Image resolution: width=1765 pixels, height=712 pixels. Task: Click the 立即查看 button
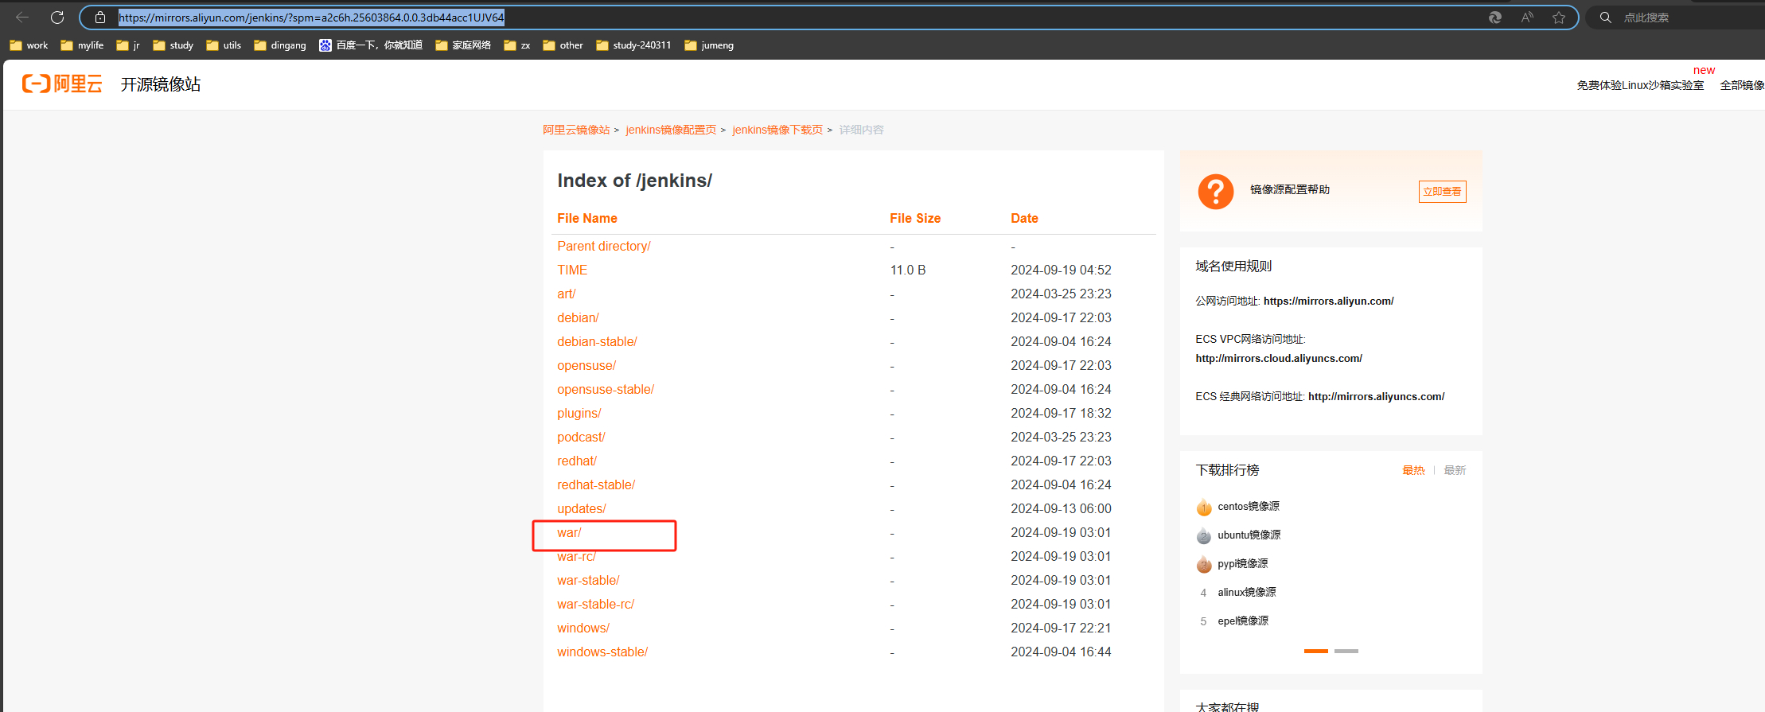[x=1442, y=192]
